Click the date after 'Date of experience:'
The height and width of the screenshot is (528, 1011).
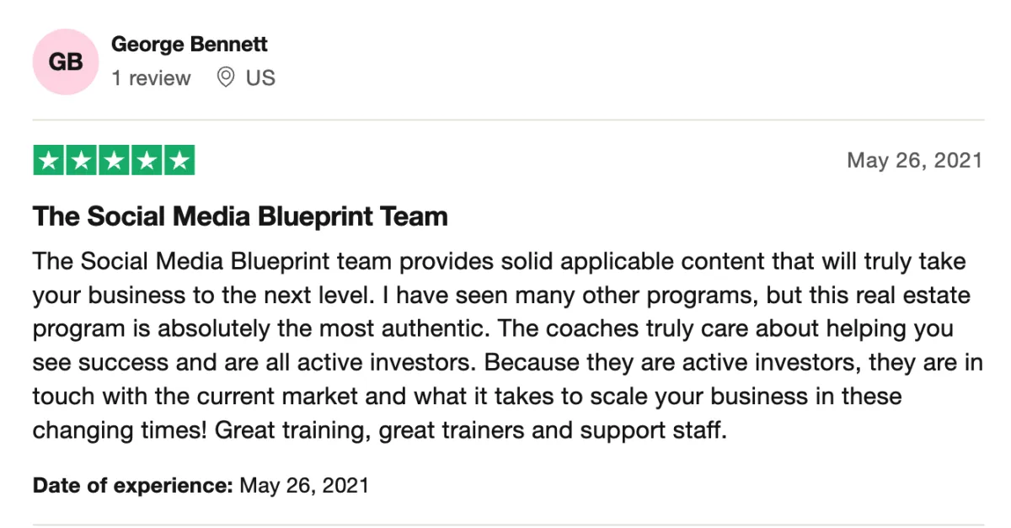pyautogui.click(x=304, y=485)
